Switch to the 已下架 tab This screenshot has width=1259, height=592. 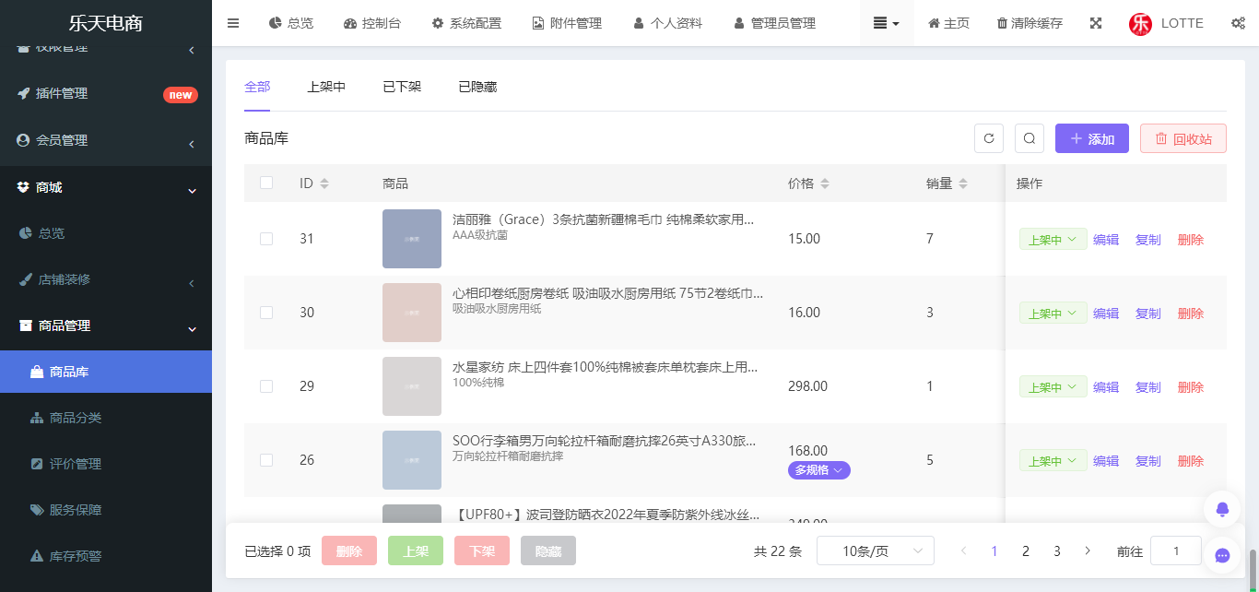point(402,87)
